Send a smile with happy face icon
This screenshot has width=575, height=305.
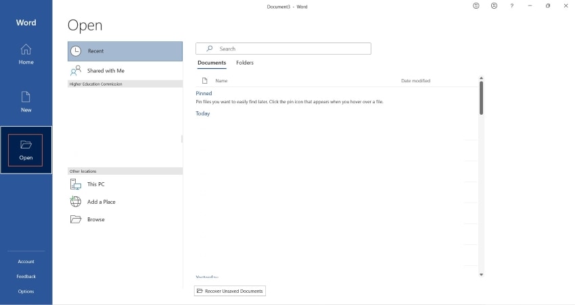coord(476,6)
